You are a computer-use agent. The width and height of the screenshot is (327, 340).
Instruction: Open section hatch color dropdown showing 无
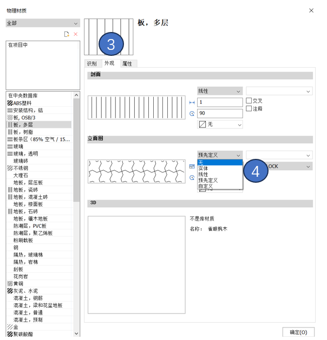[219, 125]
